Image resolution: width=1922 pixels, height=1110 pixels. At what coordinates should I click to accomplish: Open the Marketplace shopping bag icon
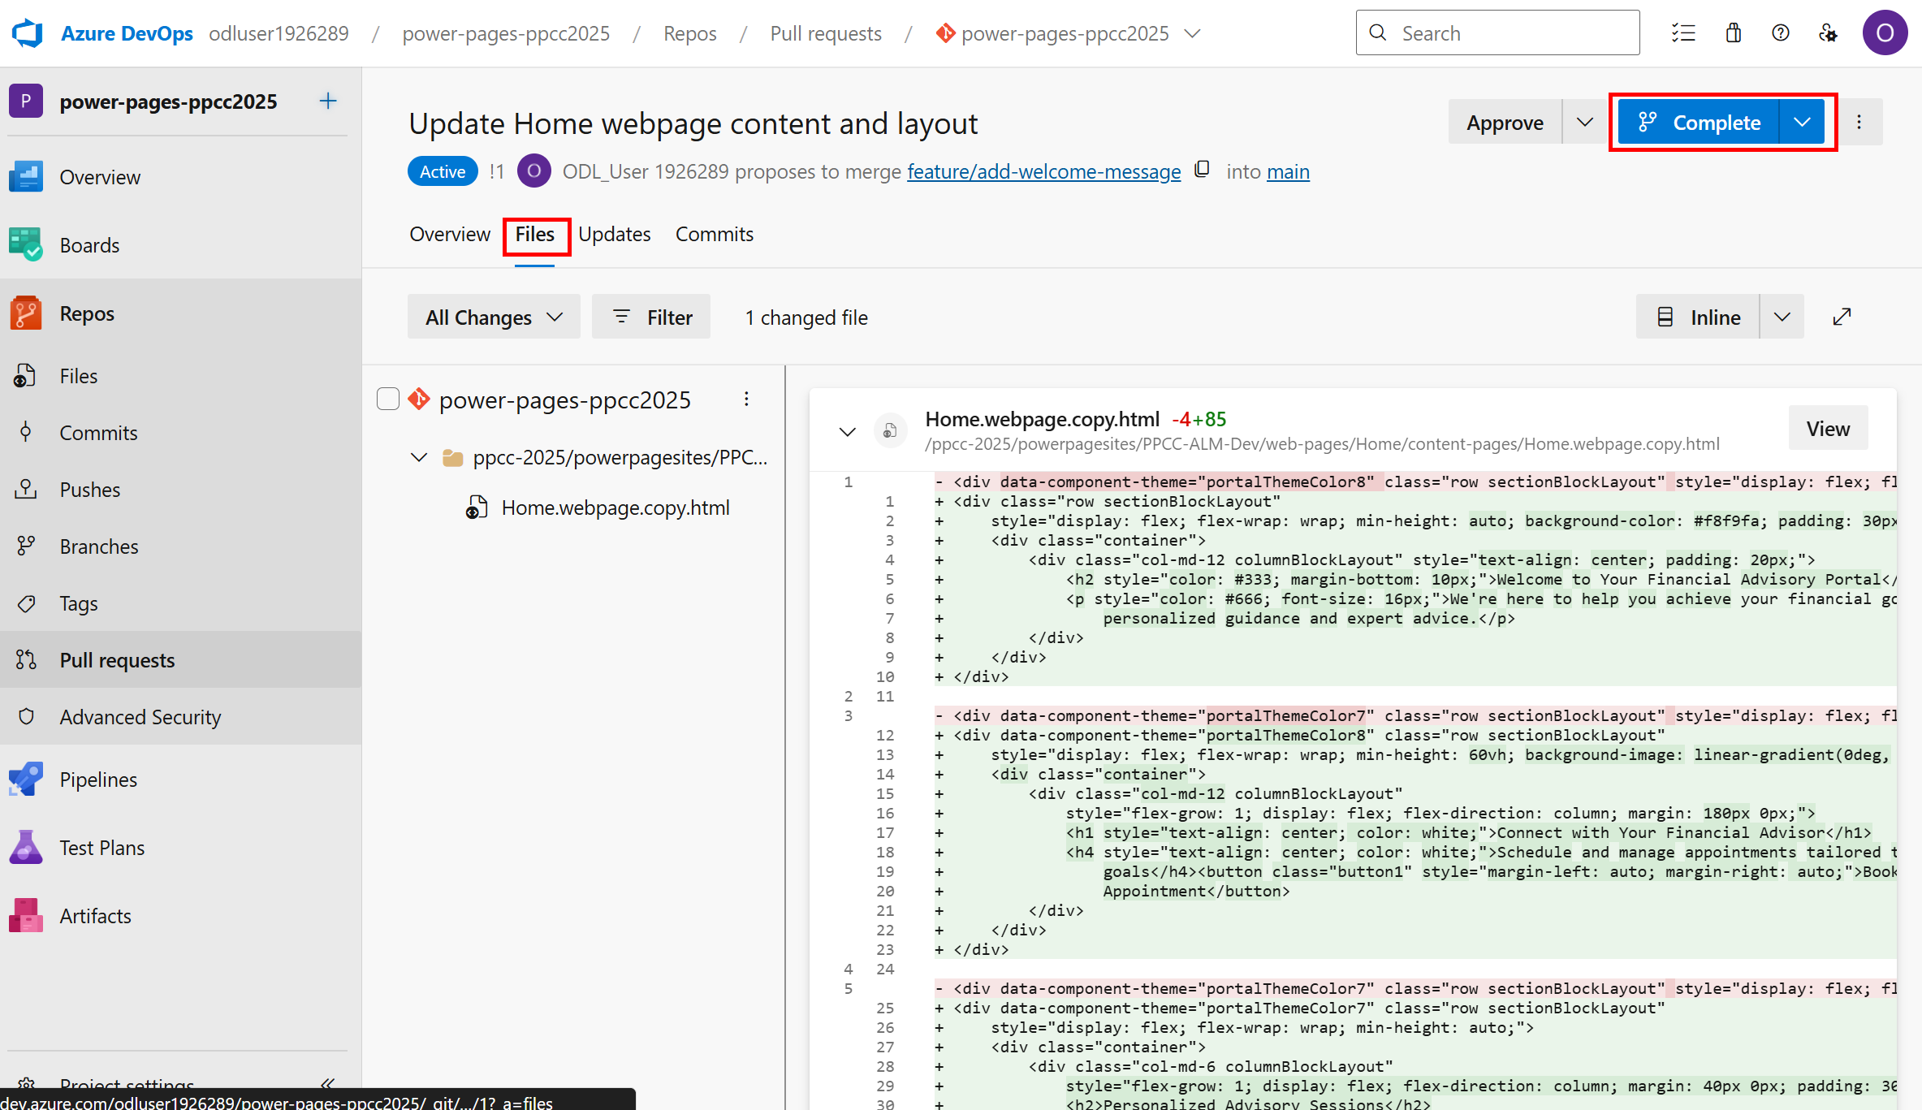pos(1734,32)
